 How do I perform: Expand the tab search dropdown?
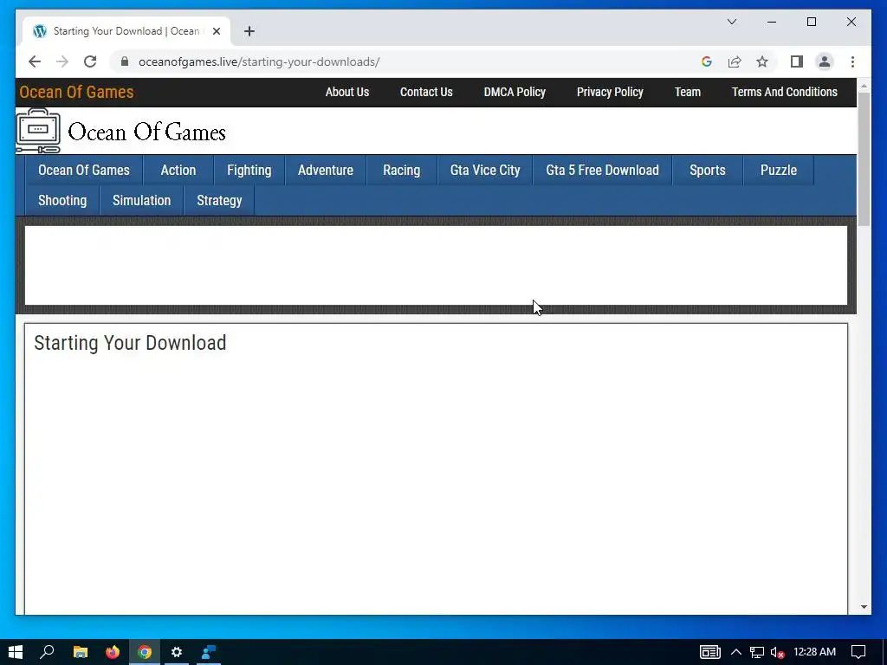click(731, 22)
